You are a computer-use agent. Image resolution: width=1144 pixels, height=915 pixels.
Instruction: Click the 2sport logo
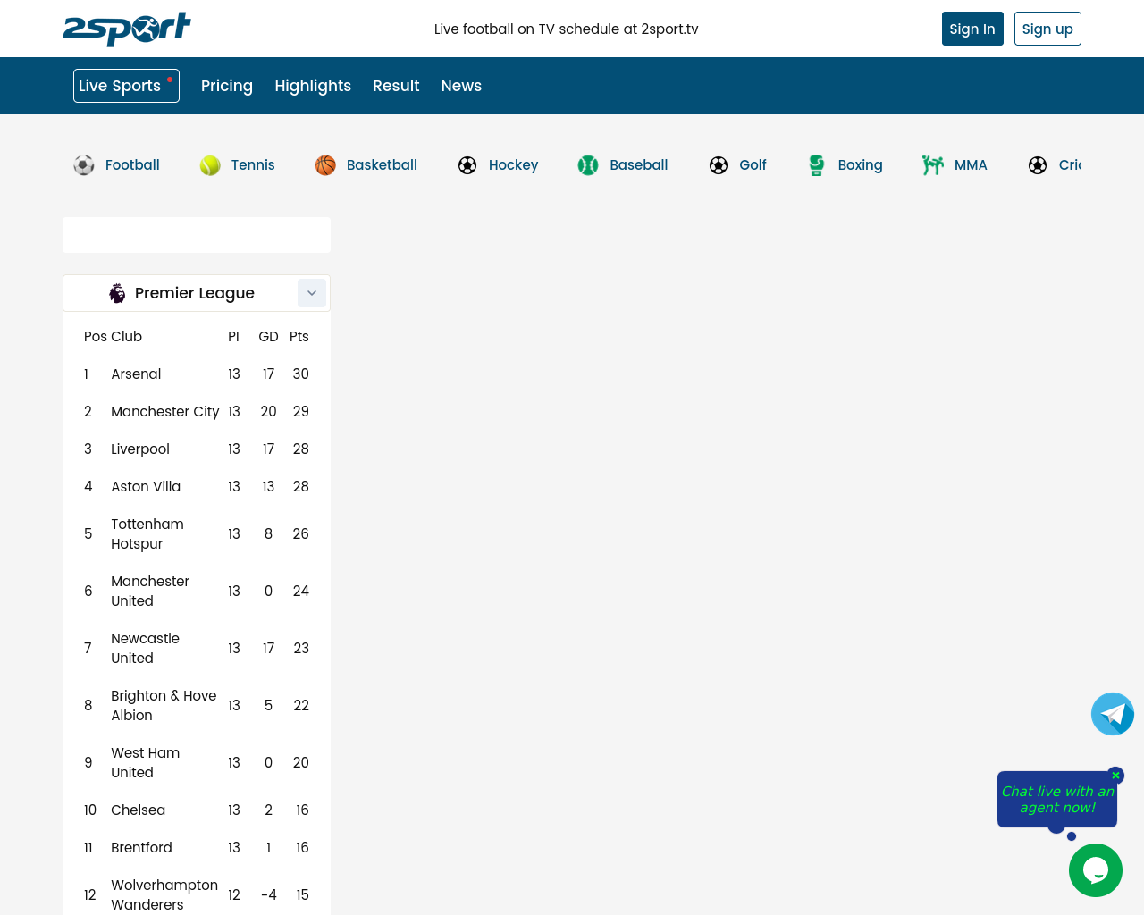pos(127,29)
